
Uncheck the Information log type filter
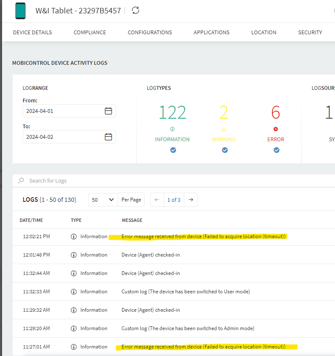pyautogui.click(x=173, y=150)
